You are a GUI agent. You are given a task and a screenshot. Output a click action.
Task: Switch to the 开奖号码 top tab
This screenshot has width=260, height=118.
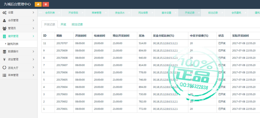[x=73, y=13]
